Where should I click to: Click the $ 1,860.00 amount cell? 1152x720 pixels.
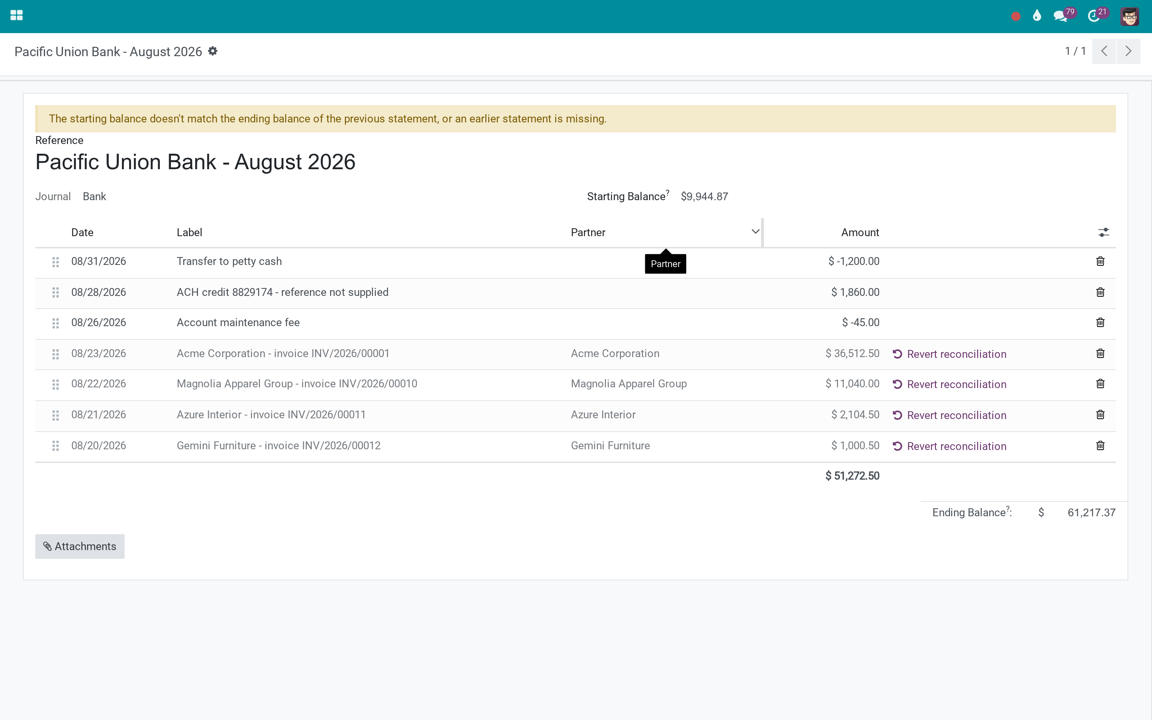(855, 292)
